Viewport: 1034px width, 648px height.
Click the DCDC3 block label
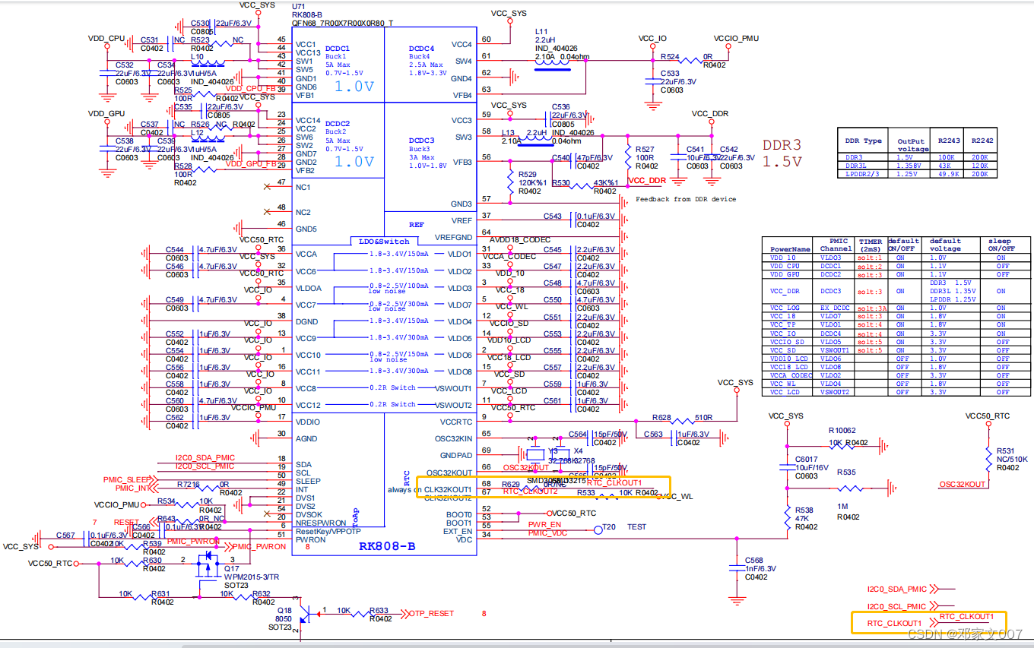[x=421, y=141]
